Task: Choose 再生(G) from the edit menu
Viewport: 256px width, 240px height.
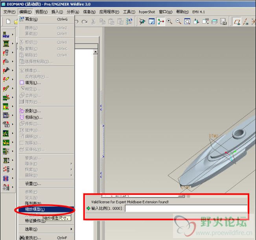Action: pos(46,19)
